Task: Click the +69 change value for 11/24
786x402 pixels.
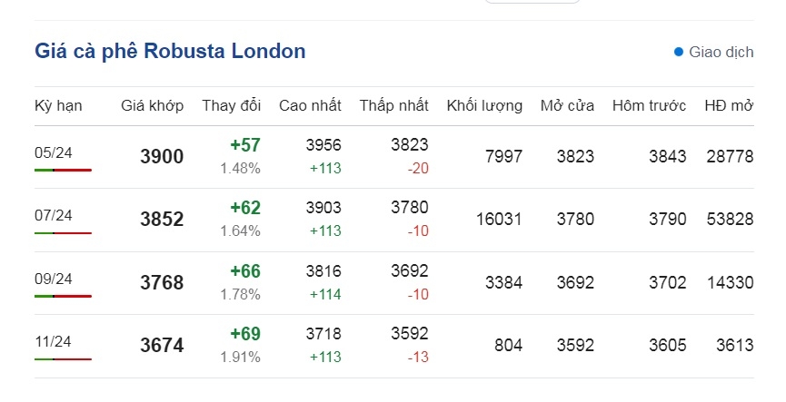Action: pyautogui.click(x=245, y=333)
